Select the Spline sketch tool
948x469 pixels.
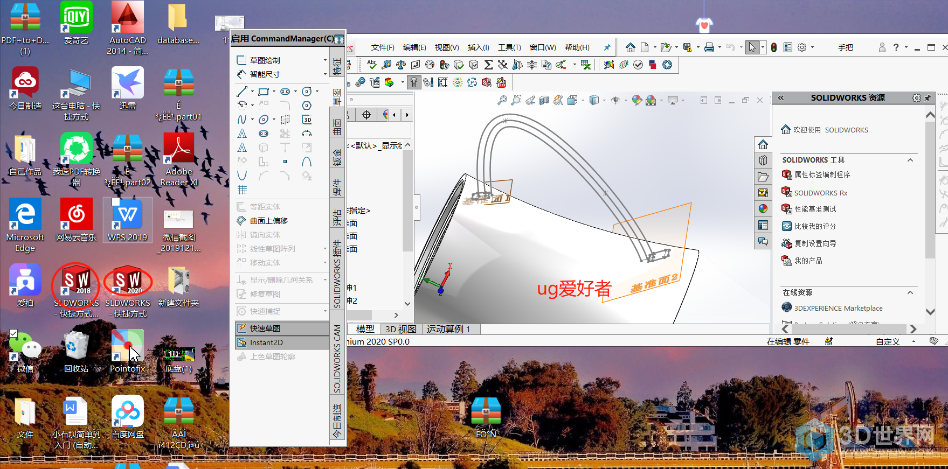[x=242, y=120]
